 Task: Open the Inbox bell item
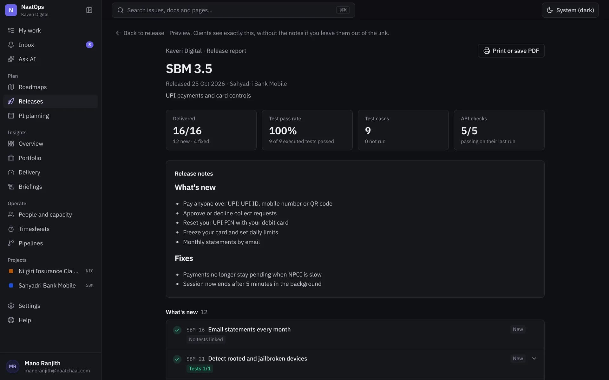click(x=50, y=45)
